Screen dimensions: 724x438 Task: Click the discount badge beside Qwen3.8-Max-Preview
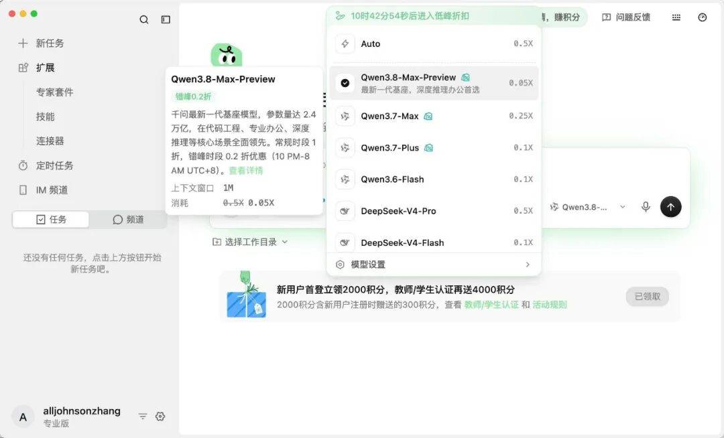(x=465, y=78)
